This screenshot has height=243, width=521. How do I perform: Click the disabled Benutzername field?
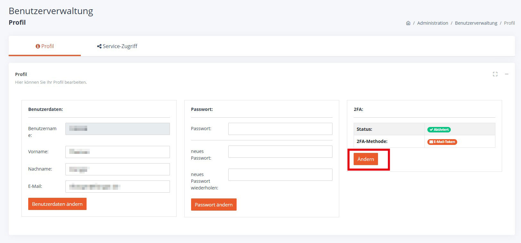117,129
